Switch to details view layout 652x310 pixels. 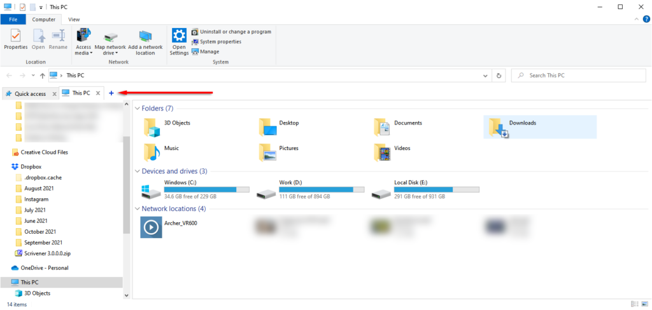[x=635, y=304]
